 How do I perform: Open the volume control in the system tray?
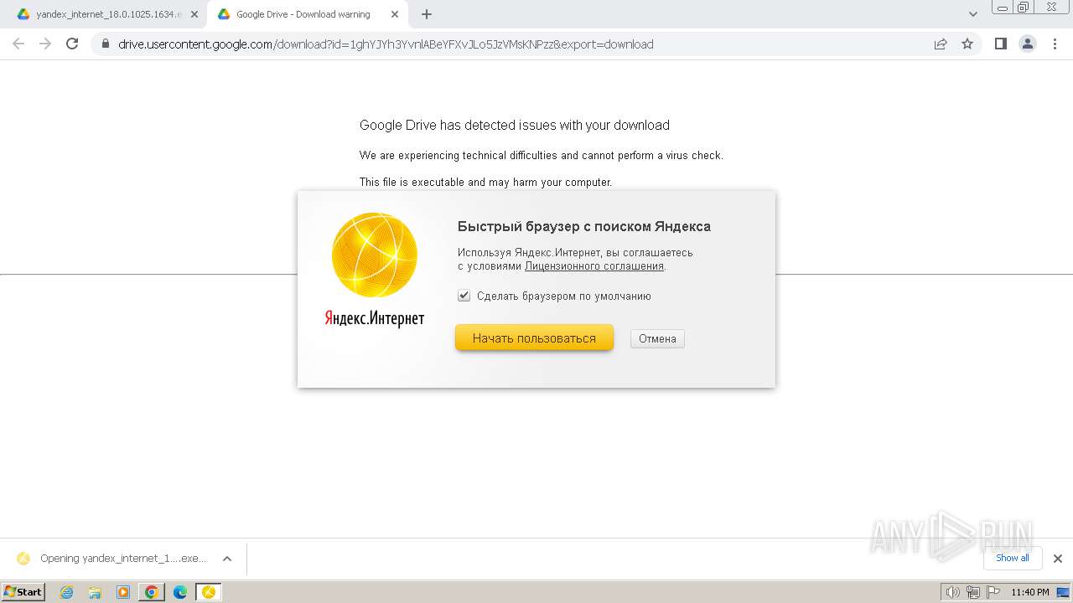click(952, 592)
